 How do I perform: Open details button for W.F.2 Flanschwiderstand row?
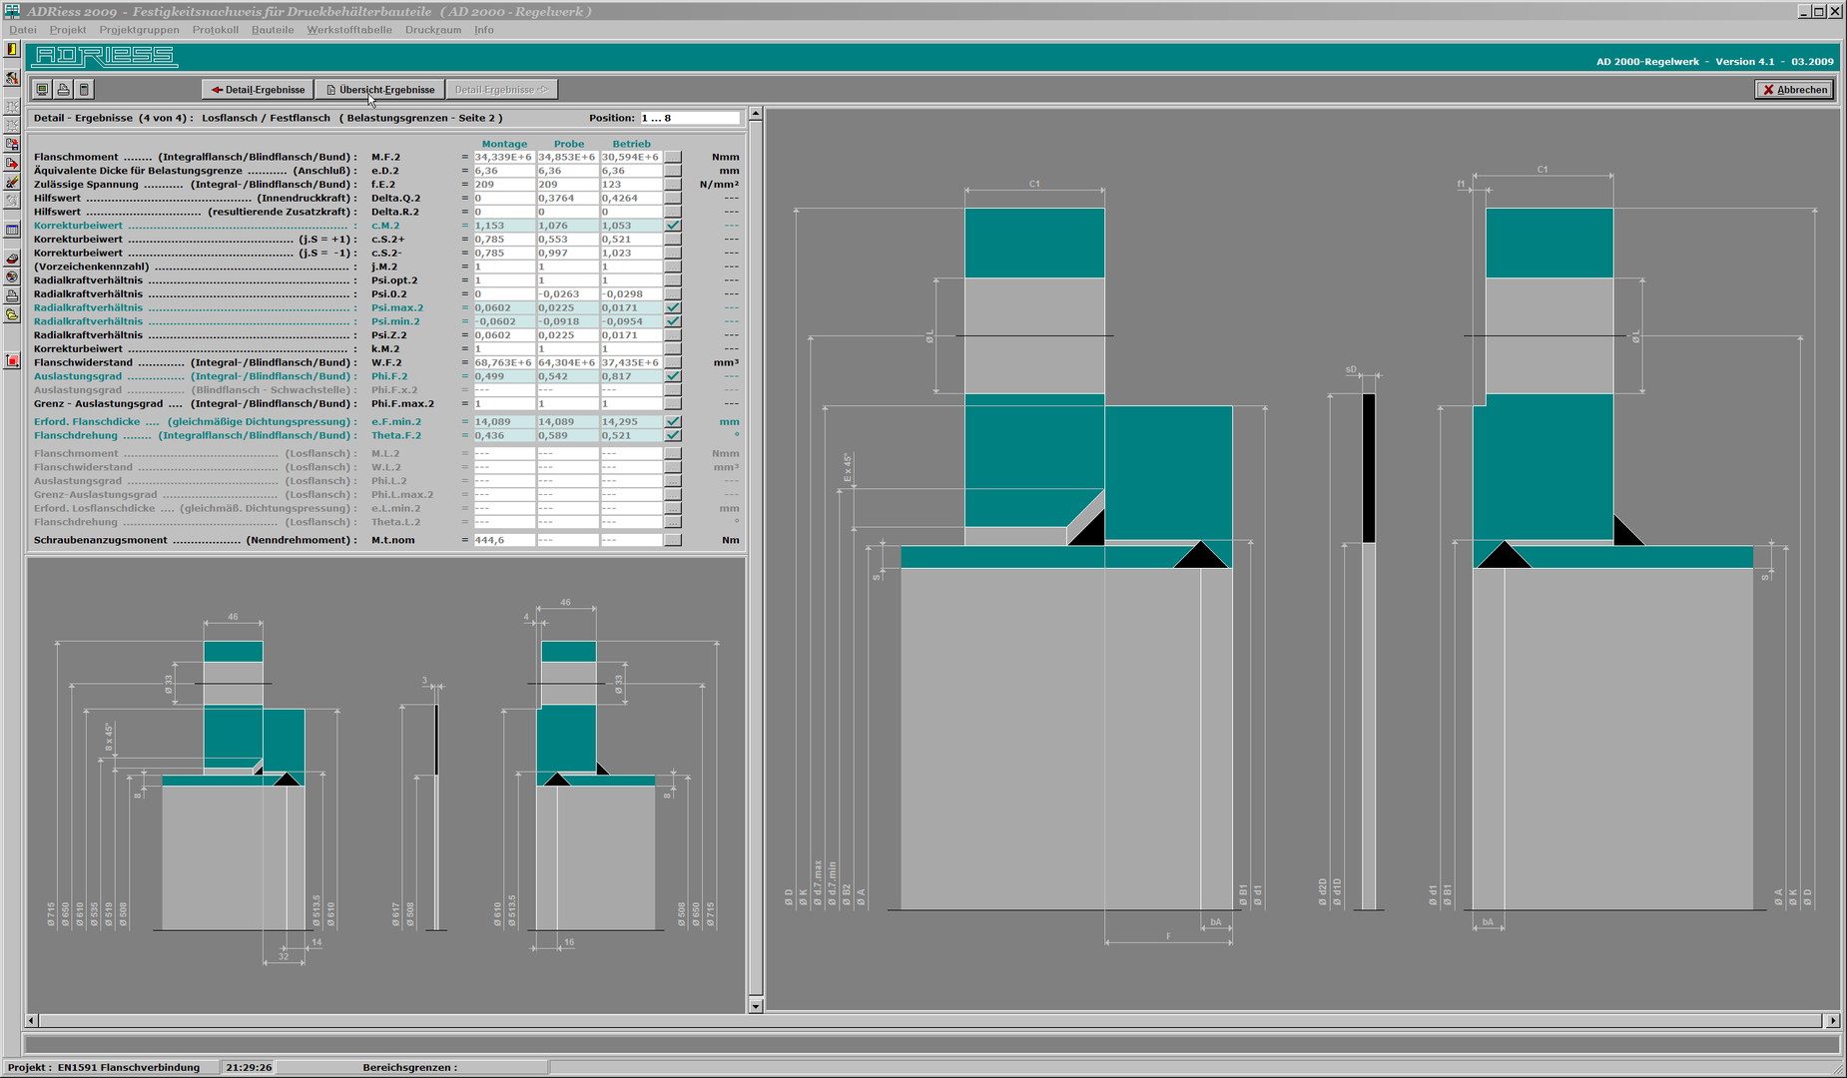pos(673,362)
